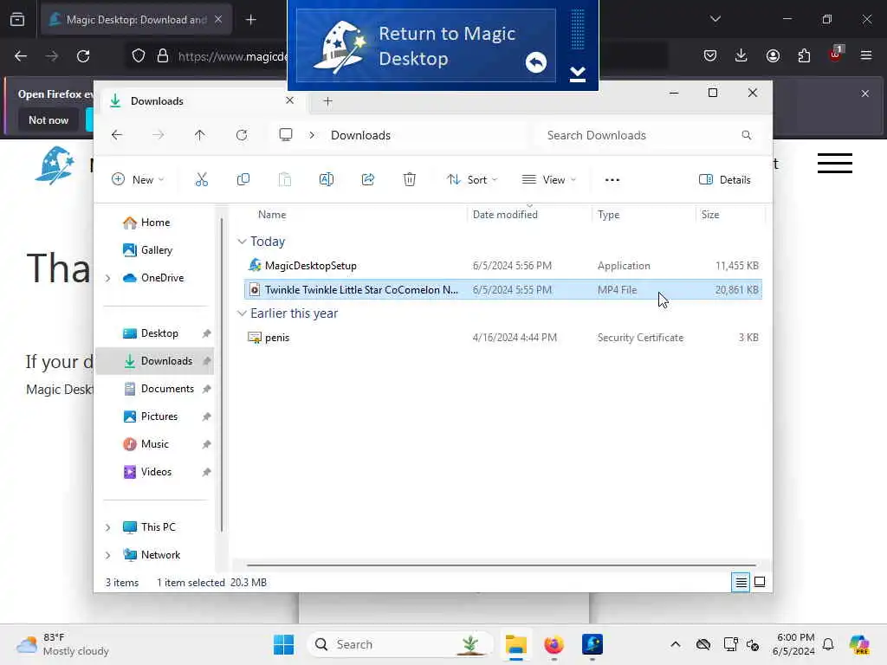This screenshot has width=887, height=665.
Task: Show hidden system tray icons chevron
Action: (675, 644)
